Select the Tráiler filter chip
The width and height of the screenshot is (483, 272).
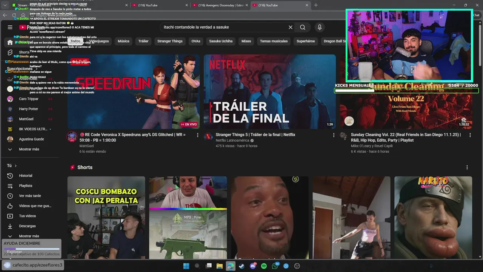[x=143, y=41]
